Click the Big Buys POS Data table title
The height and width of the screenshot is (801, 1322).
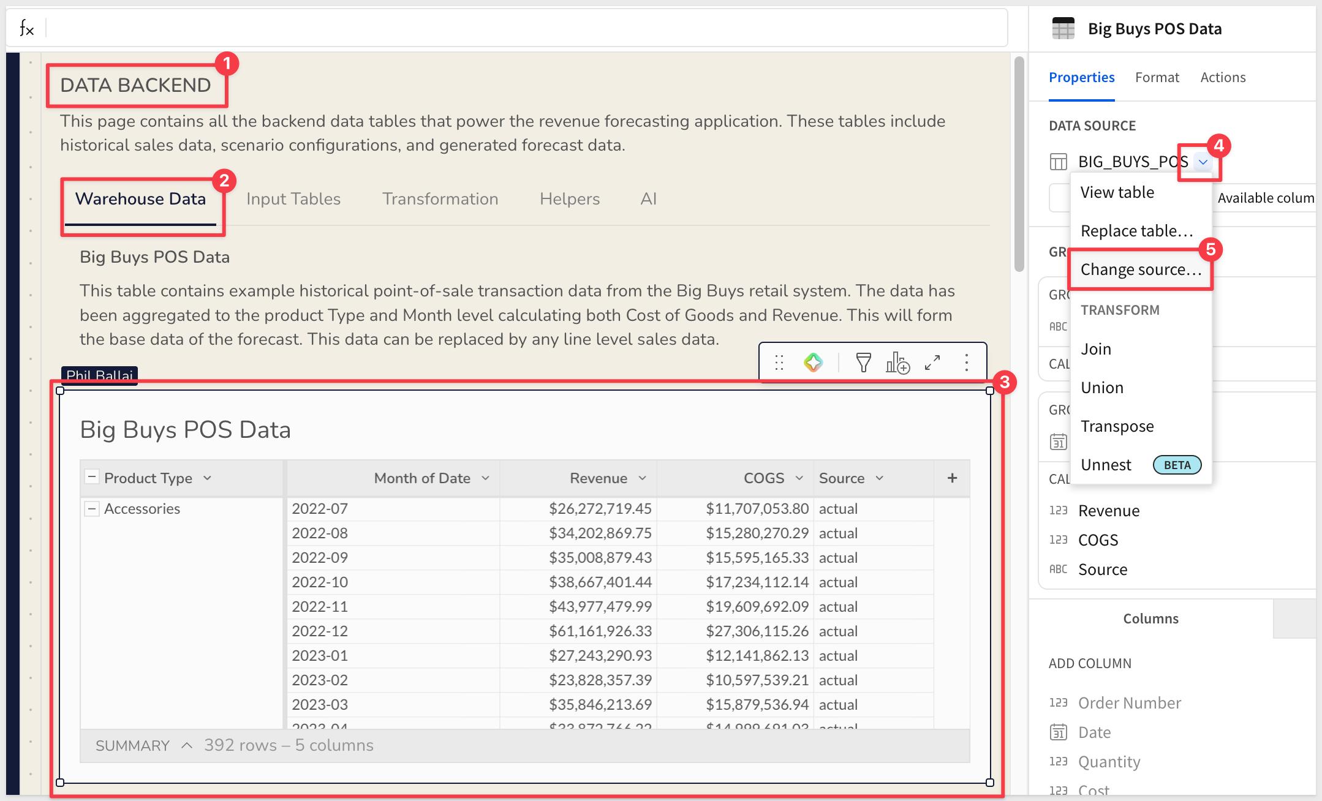tap(186, 429)
